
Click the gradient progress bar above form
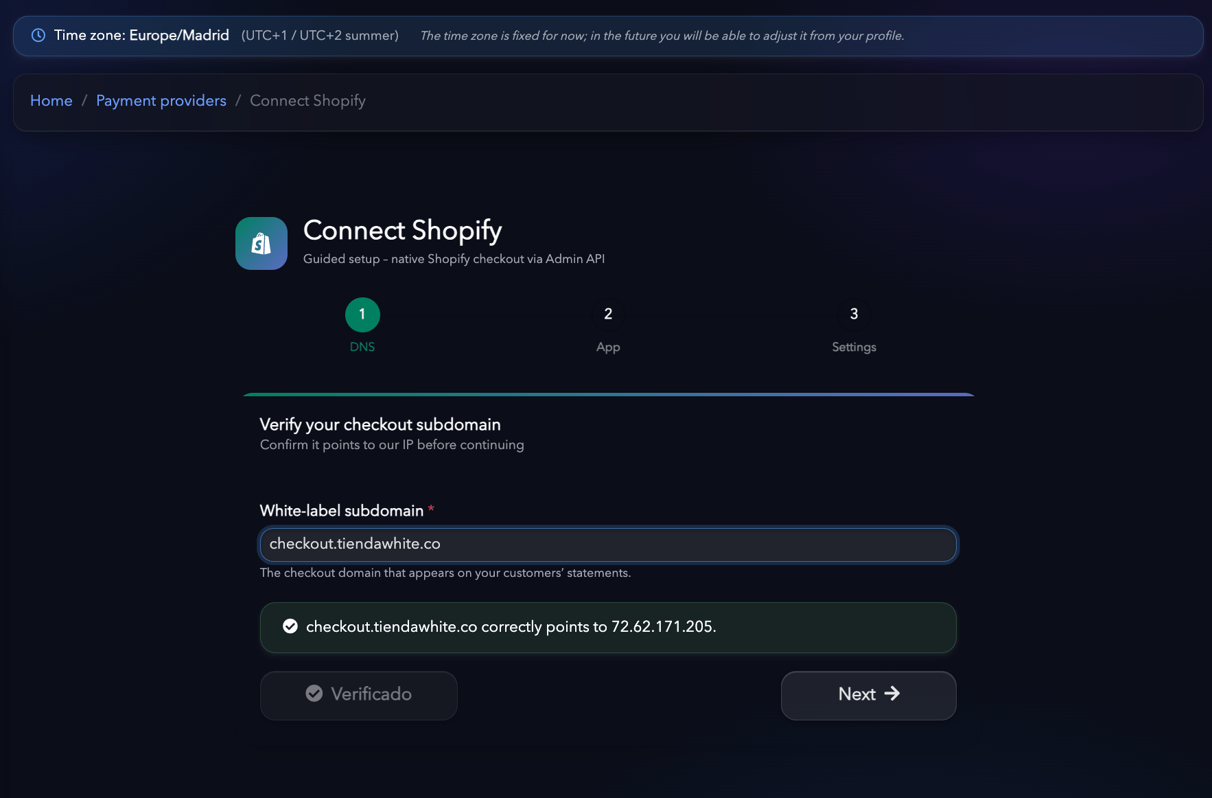(x=609, y=395)
